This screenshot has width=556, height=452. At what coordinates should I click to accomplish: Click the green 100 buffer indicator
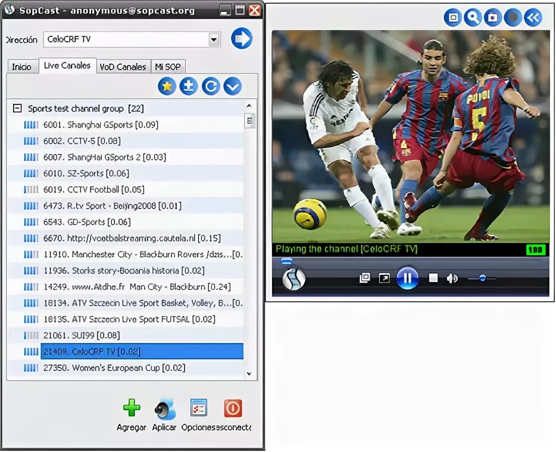pos(535,250)
